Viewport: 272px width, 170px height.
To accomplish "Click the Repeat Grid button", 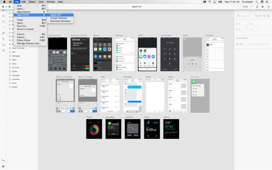I will 243,16.
